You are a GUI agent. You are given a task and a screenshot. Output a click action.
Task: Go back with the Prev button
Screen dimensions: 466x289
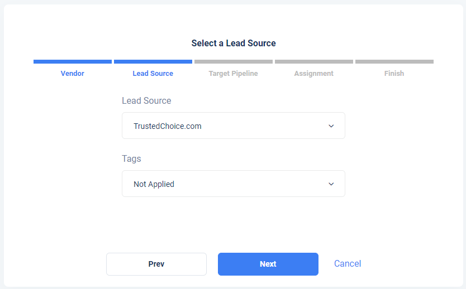coord(156,264)
